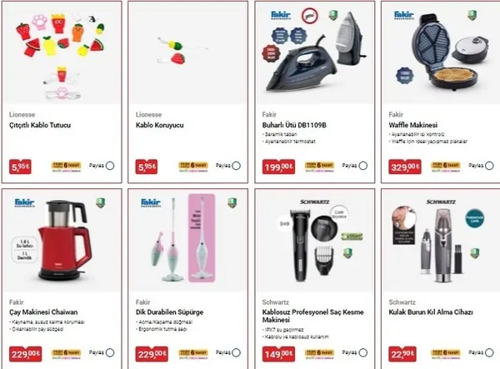The height and width of the screenshot is (369, 500).
Task: Click the 22,90 price tag
Action: pyautogui.click(x=402, y=354)
